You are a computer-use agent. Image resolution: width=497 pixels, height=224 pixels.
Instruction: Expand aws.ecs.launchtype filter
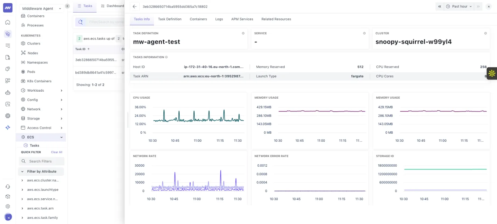pyautogui.click(x=23, y=190)
